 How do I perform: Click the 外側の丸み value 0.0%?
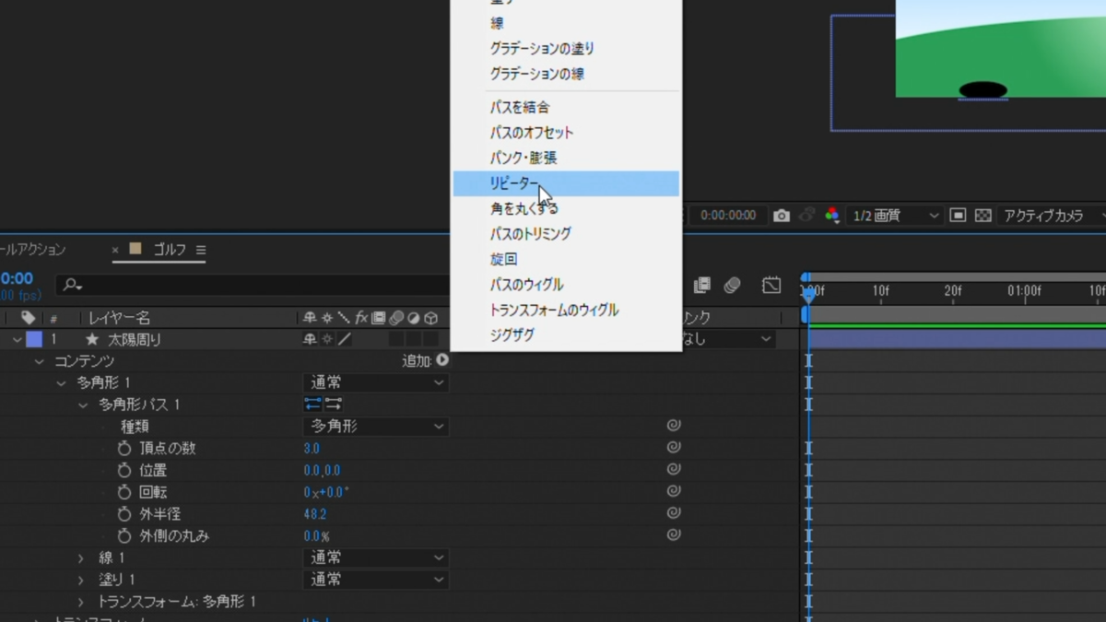pyautogui.click(x=316, y=536)
